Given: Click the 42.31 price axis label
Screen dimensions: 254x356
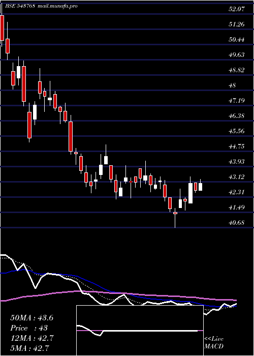Looking at the screenshot, I should point(237,192).
